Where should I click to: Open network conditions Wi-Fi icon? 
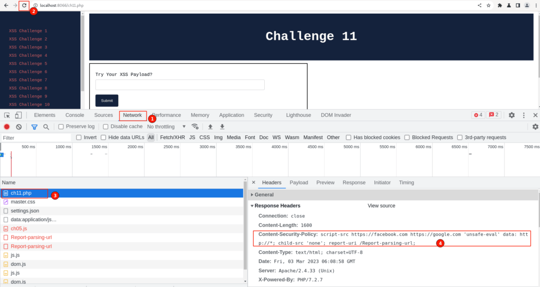point(195,127)
